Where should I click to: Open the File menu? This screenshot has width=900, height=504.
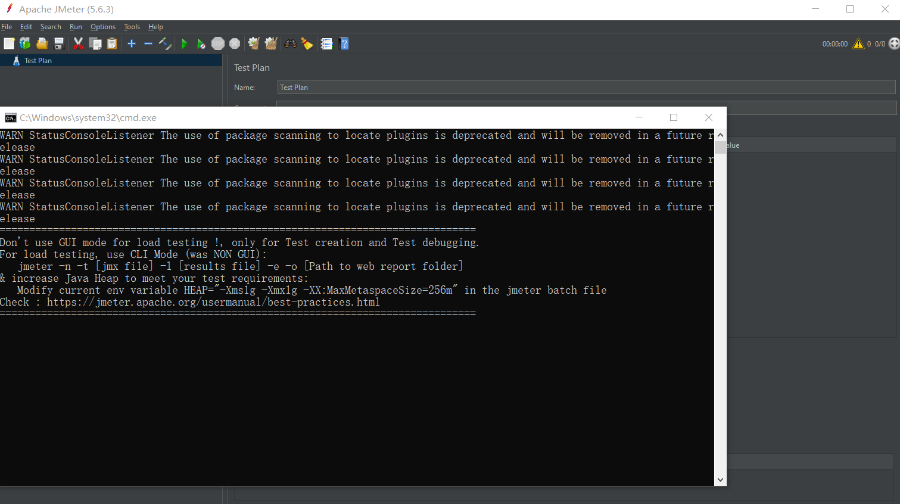pyautogui.click(x=7, y=27)
